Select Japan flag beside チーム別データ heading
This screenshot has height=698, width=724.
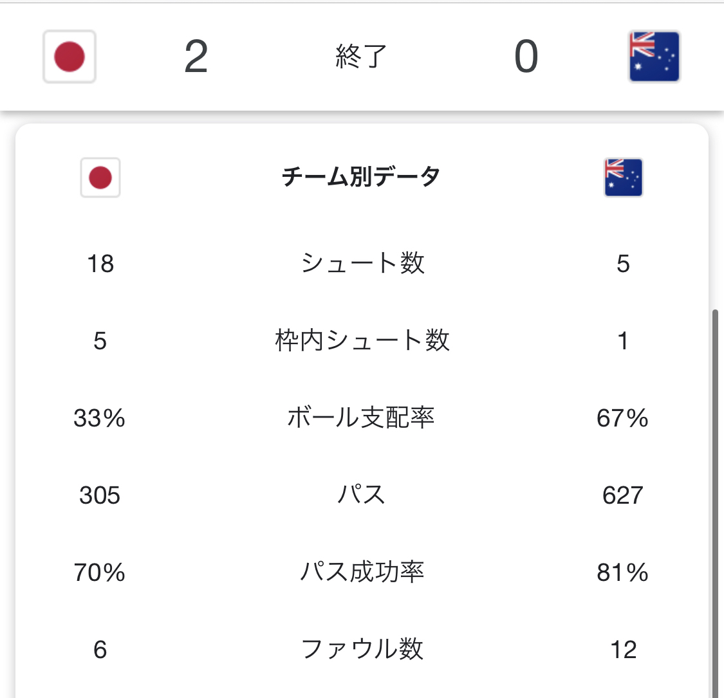point(100,177)
